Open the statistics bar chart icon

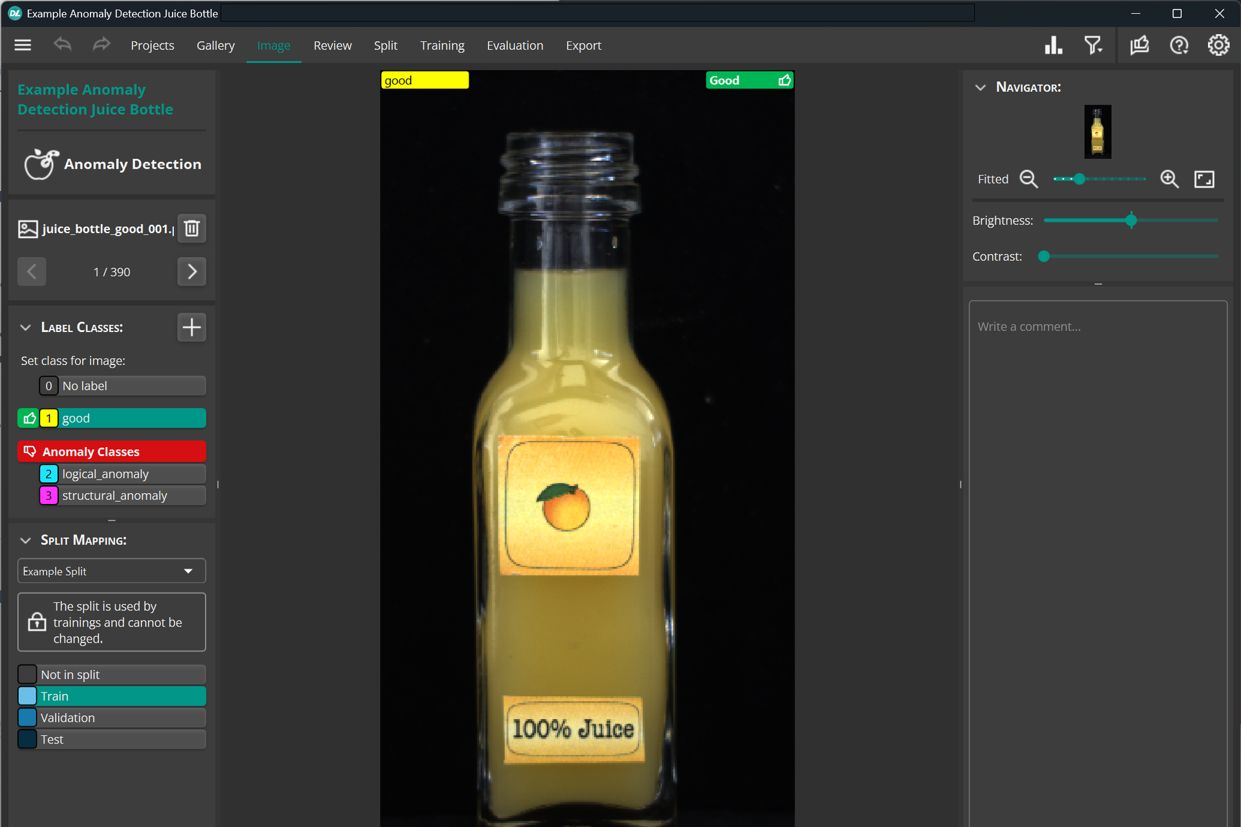[1054, 45]
